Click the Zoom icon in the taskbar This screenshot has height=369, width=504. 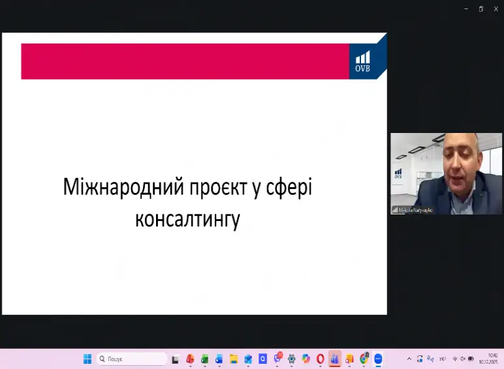coord(378,359)
